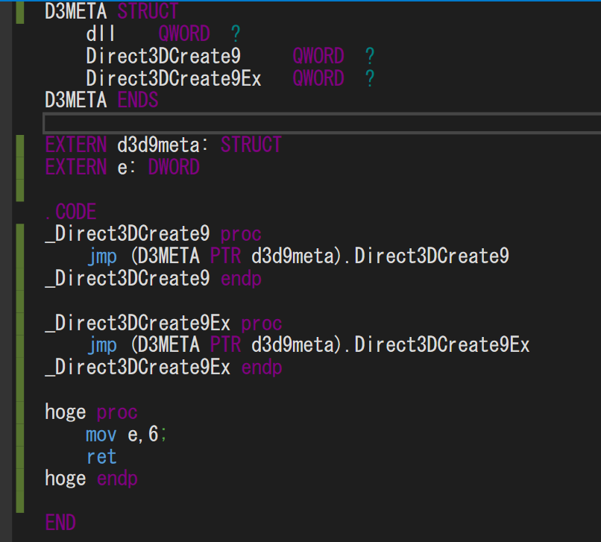Click the ENDS keyword after D3META
Screen dimensions: 601x542
tap(138, 101)
